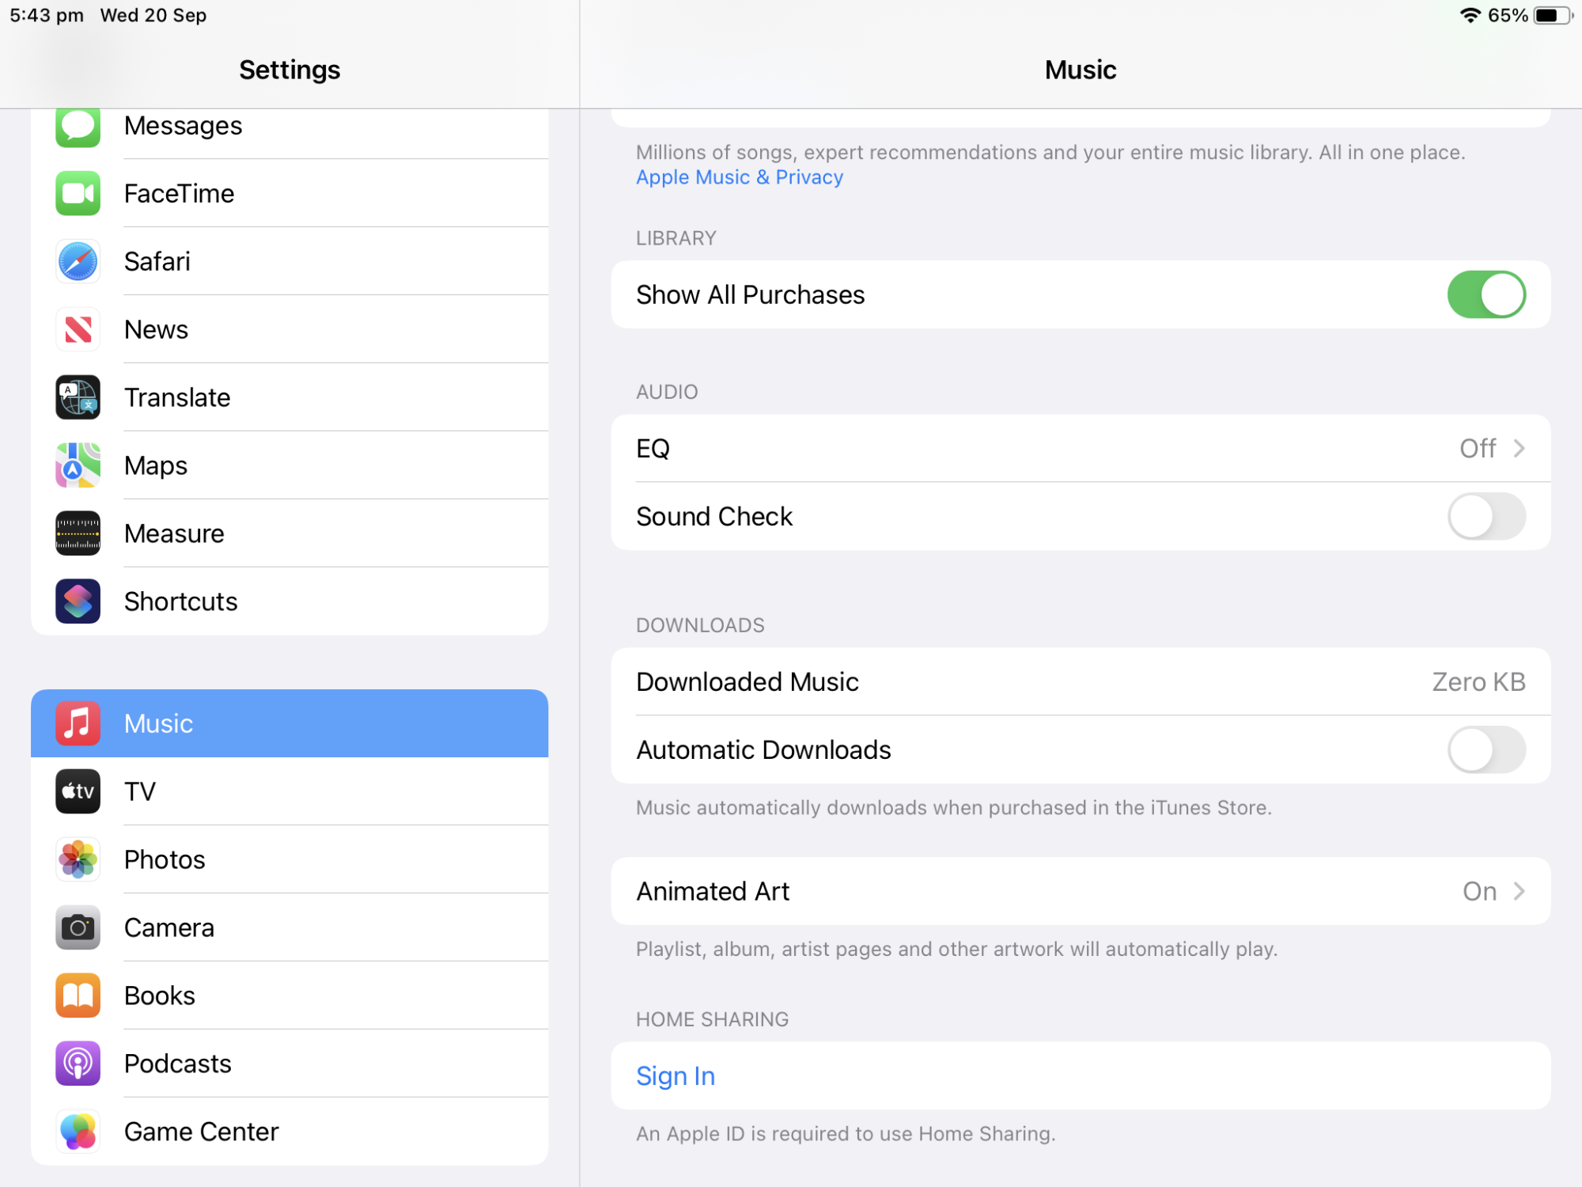The image size is (1582, 1187).
Task: Tap the FaceTime app icon in sidebar
Action: pyautogui.click(x=78, y=193)
